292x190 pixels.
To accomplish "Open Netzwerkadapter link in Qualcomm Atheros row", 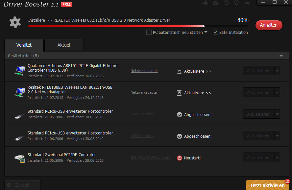I will pyautogui.click(x=144, y=71).
